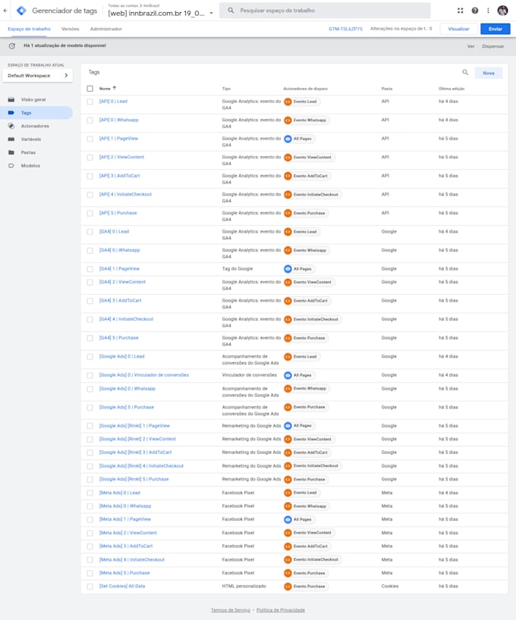Viewport: 516px width, 620px height.
Task: Click the HTML personalizado type cell
Action: (244, 587)
